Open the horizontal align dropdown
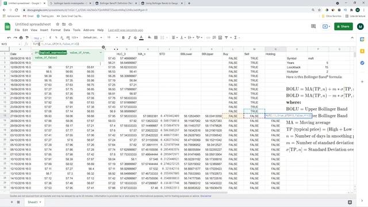The width and height of the screenshot is (368, 207). coord(175,37)
